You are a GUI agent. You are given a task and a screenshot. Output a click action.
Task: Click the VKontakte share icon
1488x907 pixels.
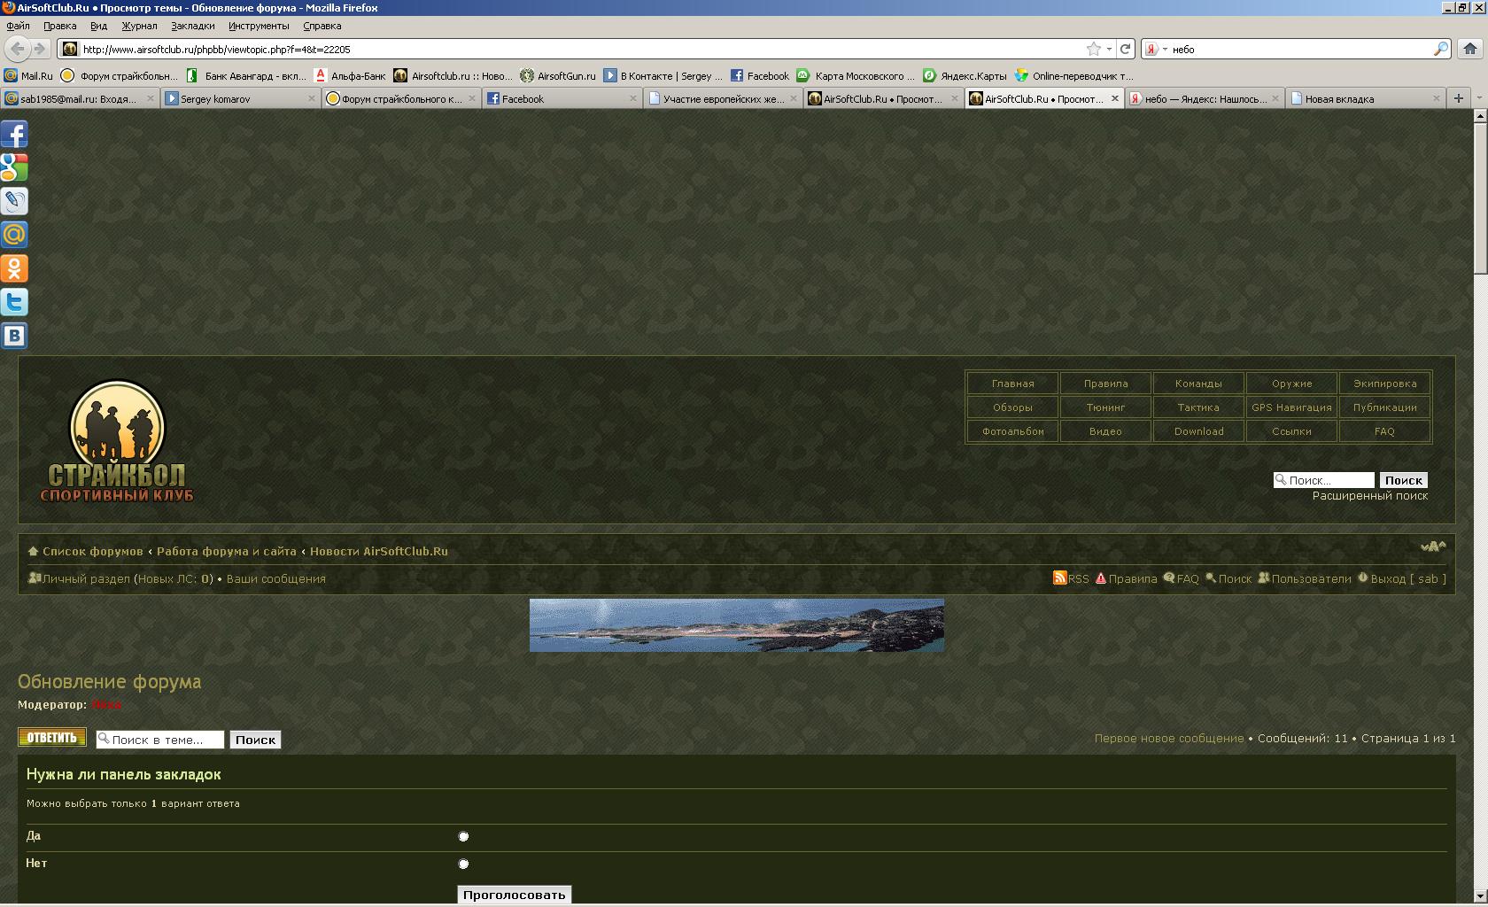click(x=14, y=336)
